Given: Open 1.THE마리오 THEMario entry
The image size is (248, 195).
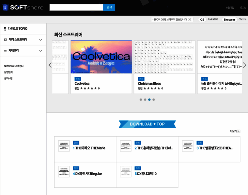Looking at the screenshot, I should coord(89,148).
